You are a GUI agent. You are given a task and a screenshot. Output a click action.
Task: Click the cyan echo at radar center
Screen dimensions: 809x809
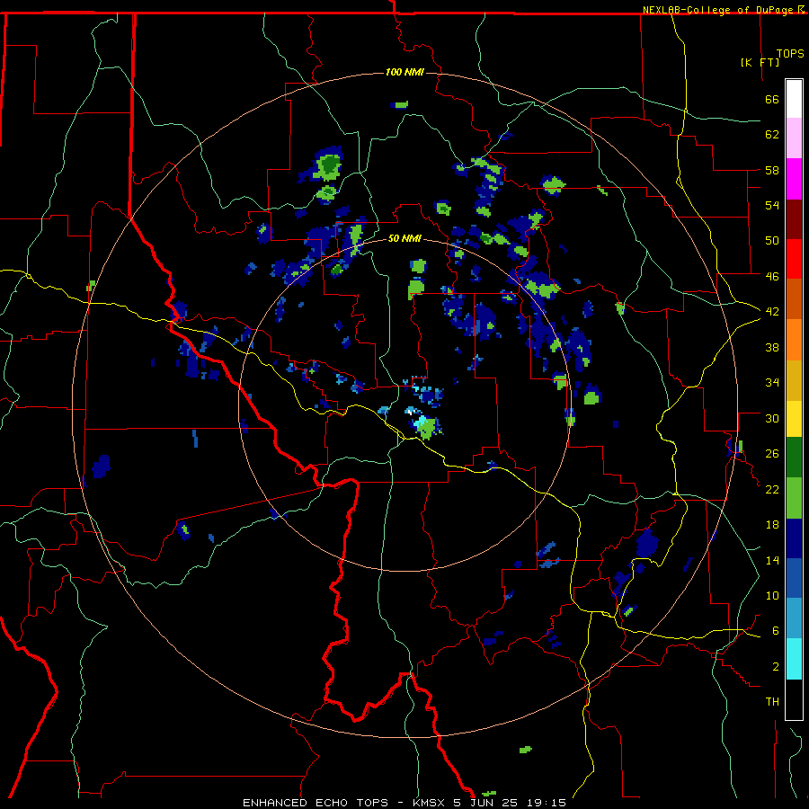(x=422, y=422)
